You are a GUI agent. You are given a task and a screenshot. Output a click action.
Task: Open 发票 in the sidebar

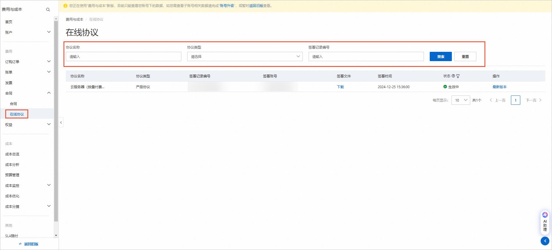(x=9, y=83)
